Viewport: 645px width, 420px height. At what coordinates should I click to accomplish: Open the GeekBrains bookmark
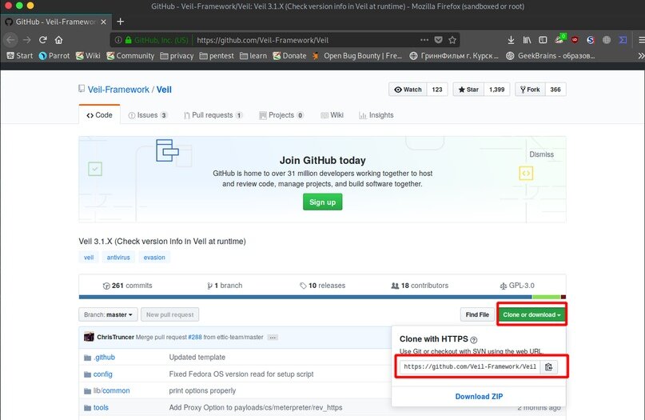coord(551,55)
